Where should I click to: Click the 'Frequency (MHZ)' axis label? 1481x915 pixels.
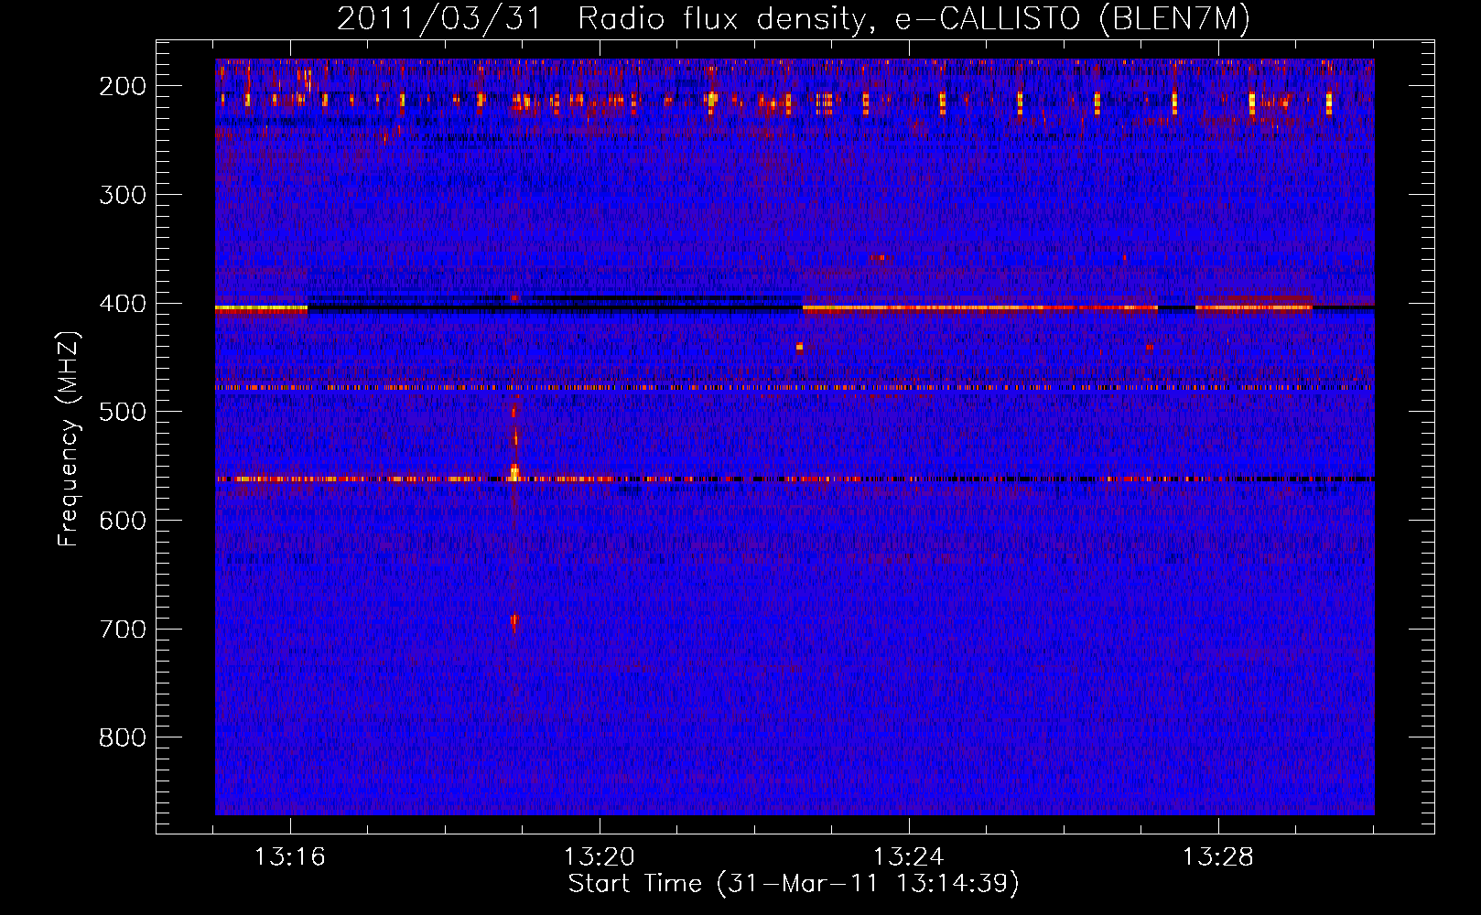(x=69, y=439)
